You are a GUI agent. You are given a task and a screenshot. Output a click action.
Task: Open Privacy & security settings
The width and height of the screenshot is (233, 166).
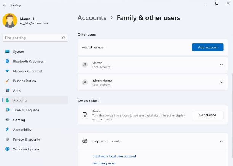[x=35, y=139]
